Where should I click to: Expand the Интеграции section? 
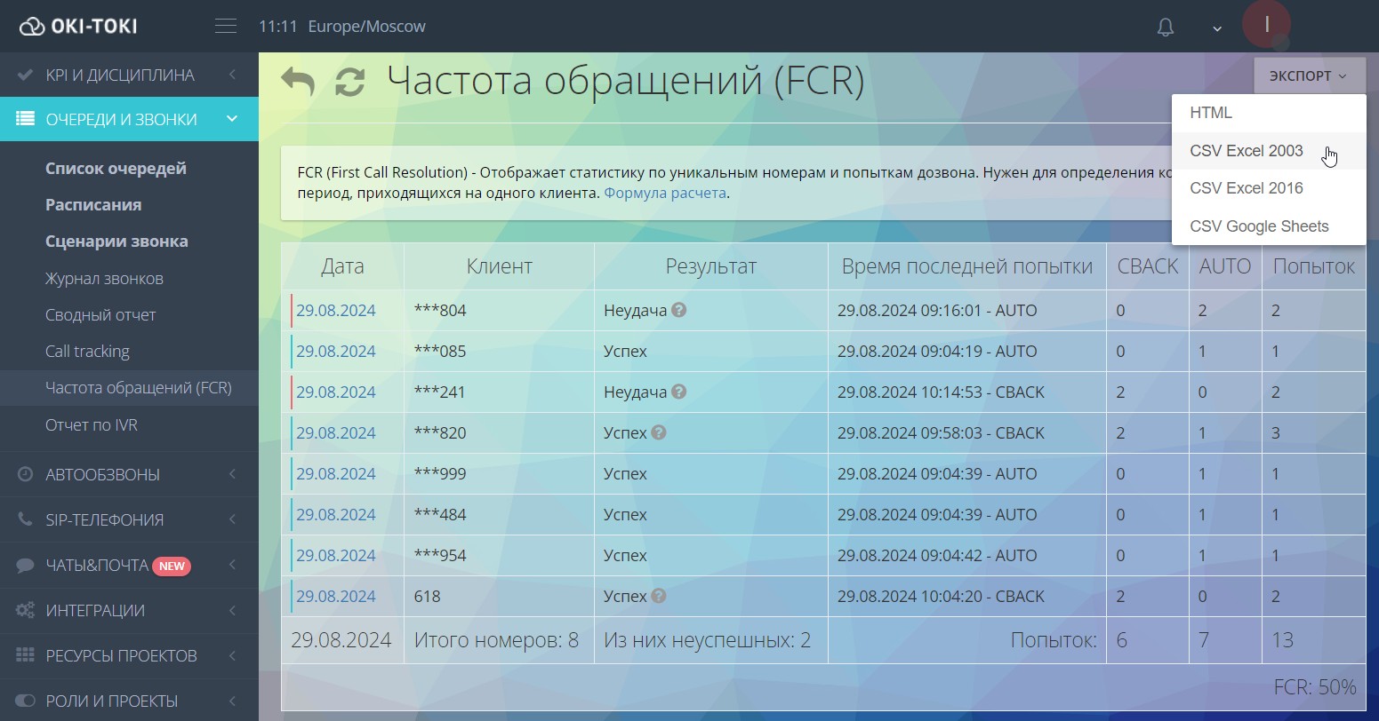click(x=232, y=610)
